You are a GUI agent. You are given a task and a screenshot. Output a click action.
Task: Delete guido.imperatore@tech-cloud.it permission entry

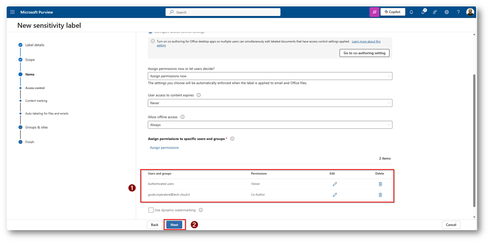pyautogui.click(x=380, y=195)
